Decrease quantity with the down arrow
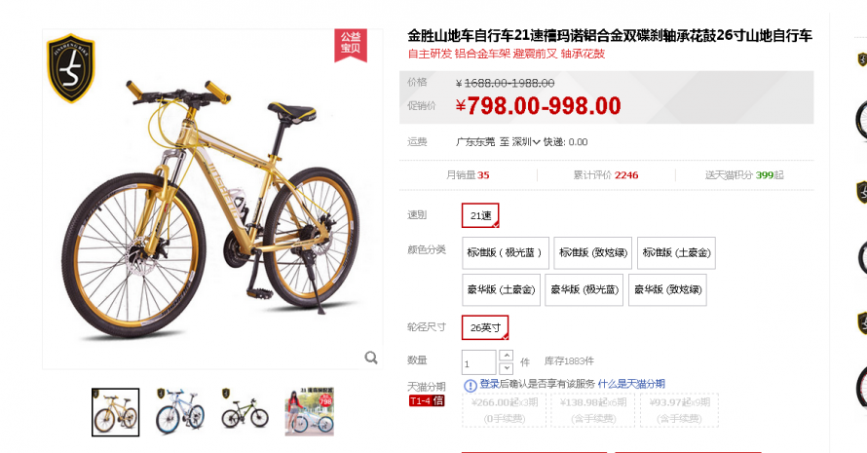Screen dimensions: 867x453 point(506,368)
